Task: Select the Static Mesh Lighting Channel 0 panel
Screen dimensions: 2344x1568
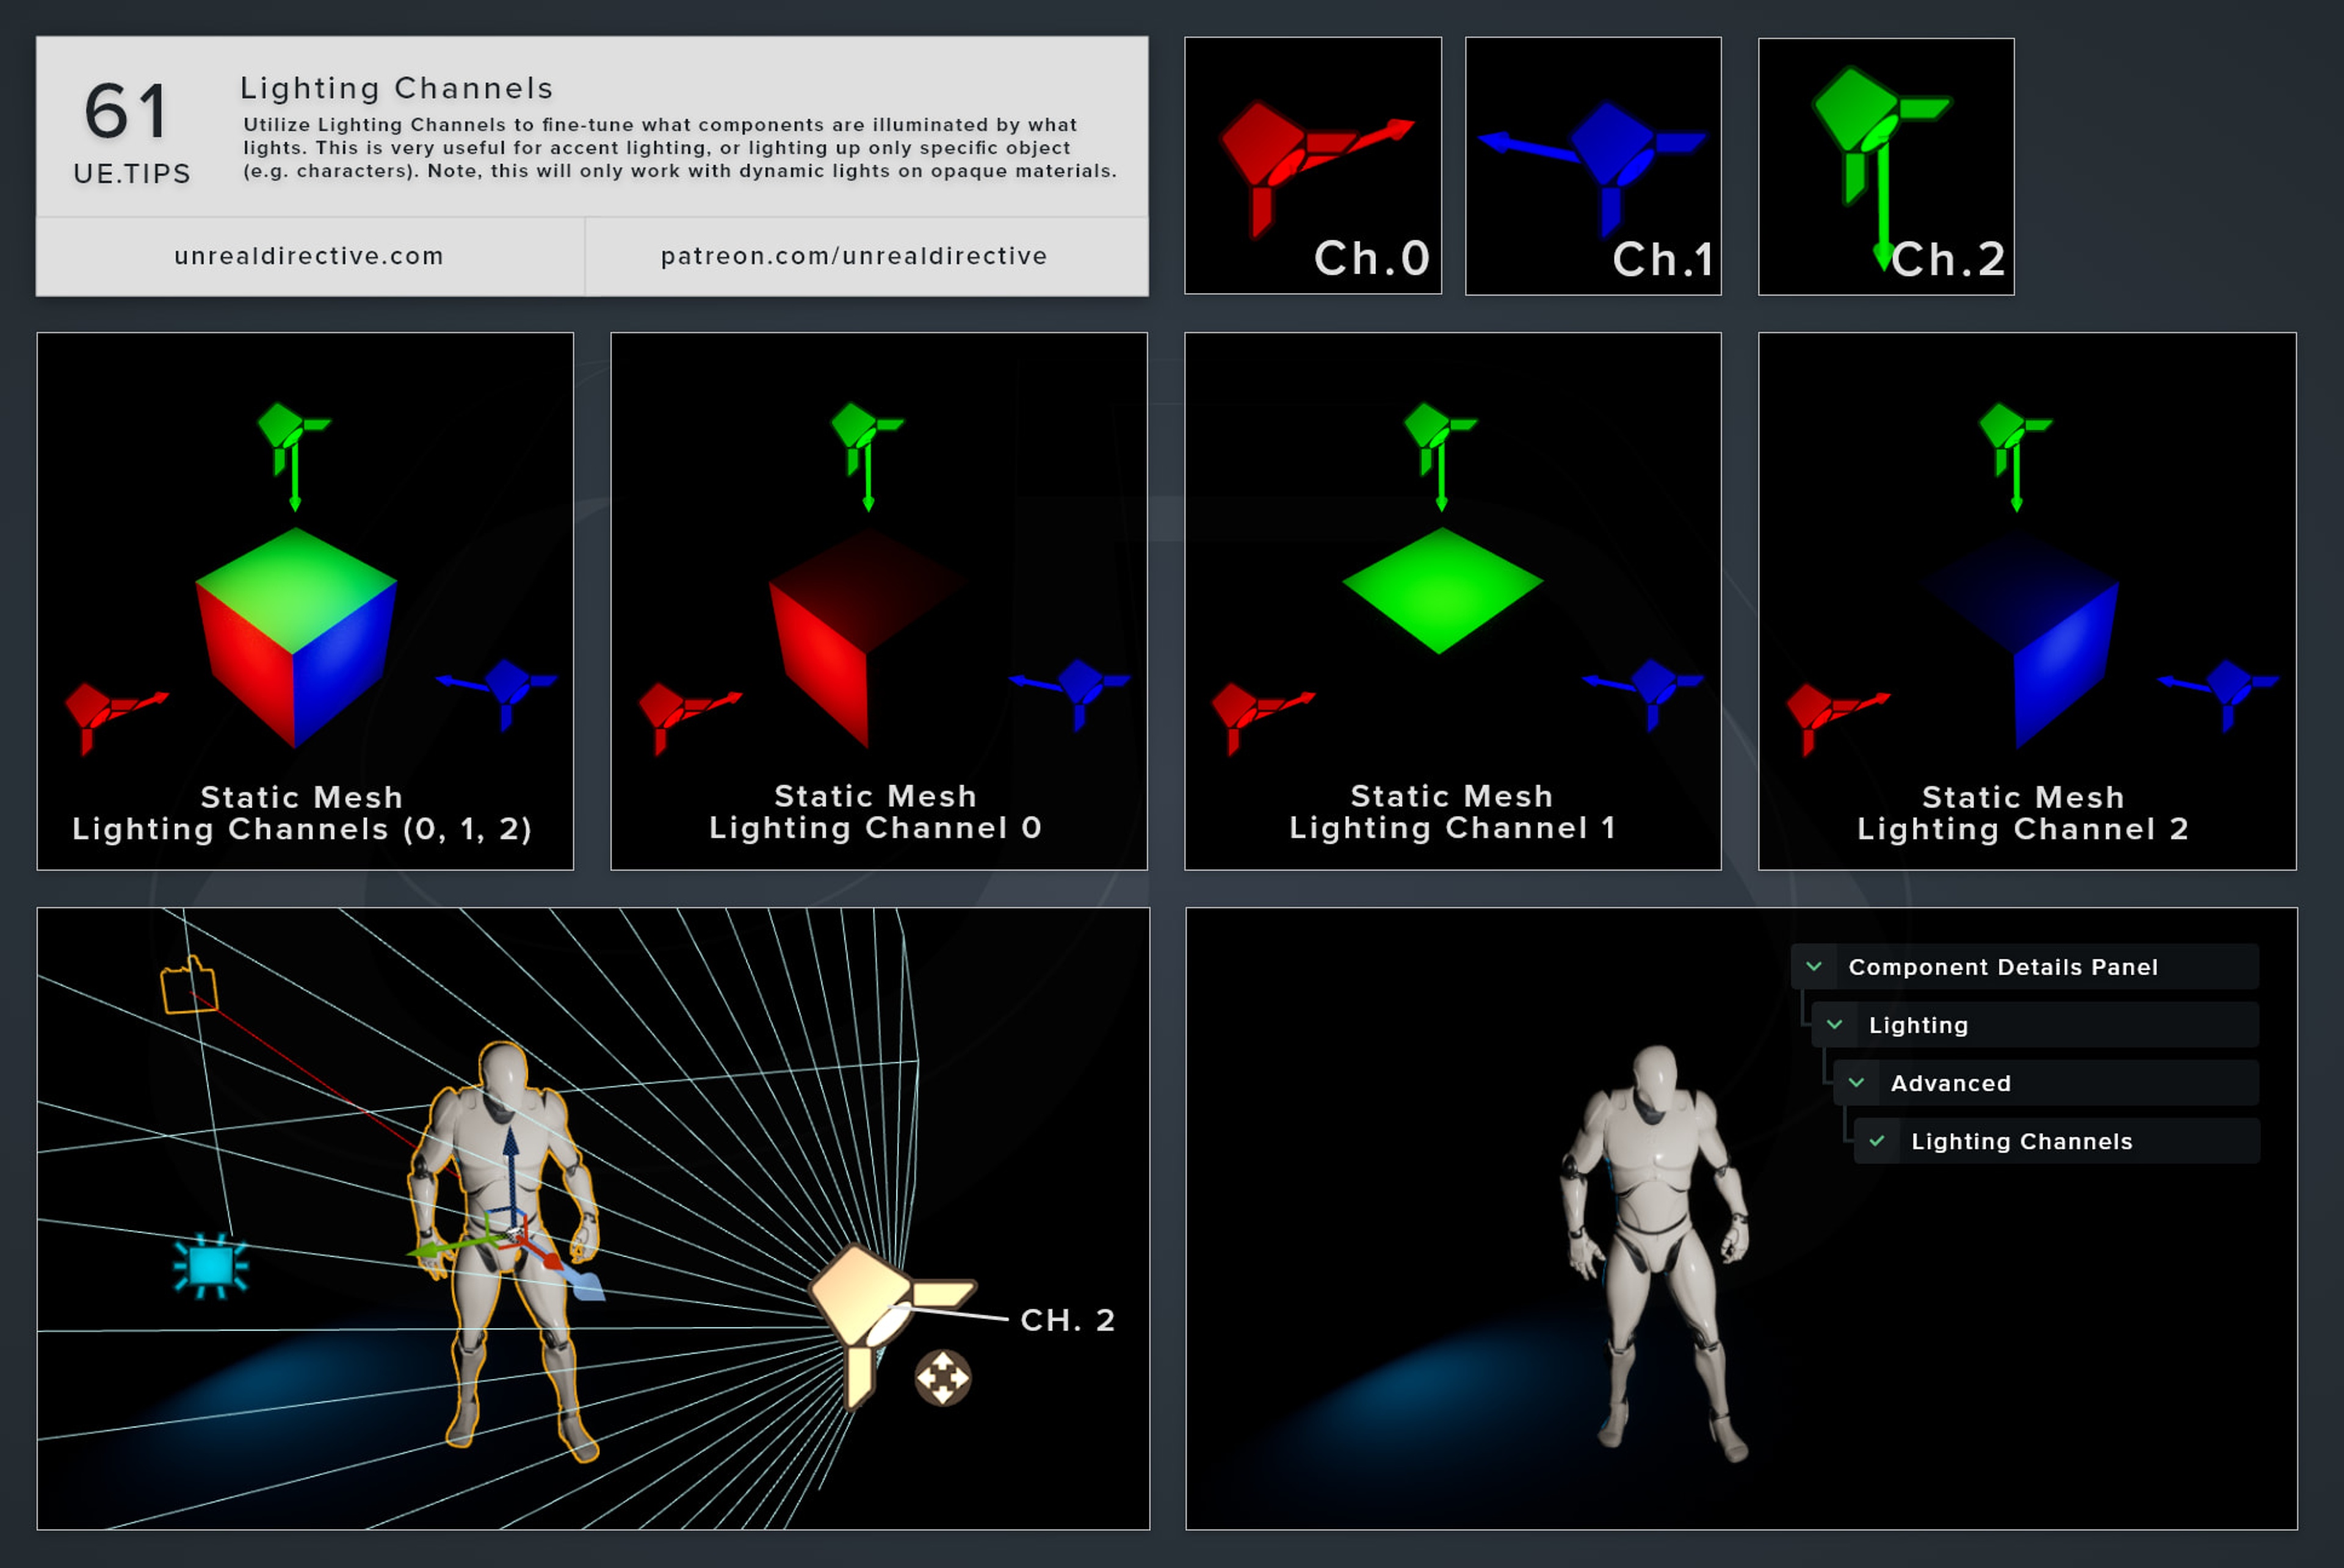Action: (x=878, y=601)
